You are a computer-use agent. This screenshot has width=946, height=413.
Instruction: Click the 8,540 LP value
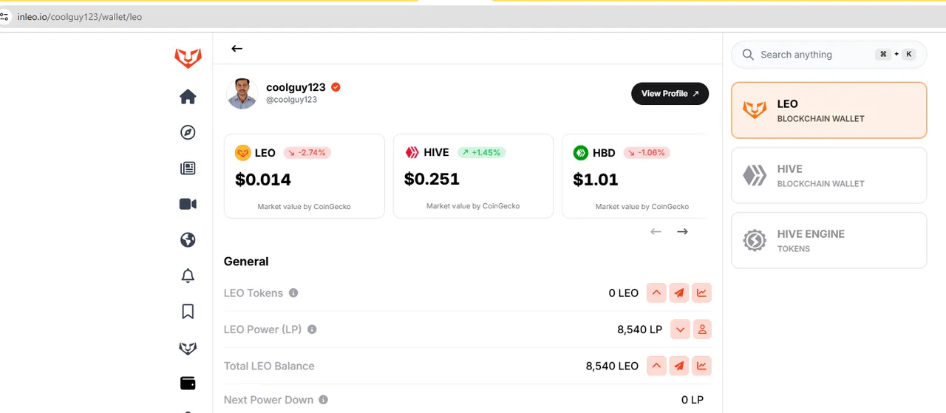(x=640, y=330)
